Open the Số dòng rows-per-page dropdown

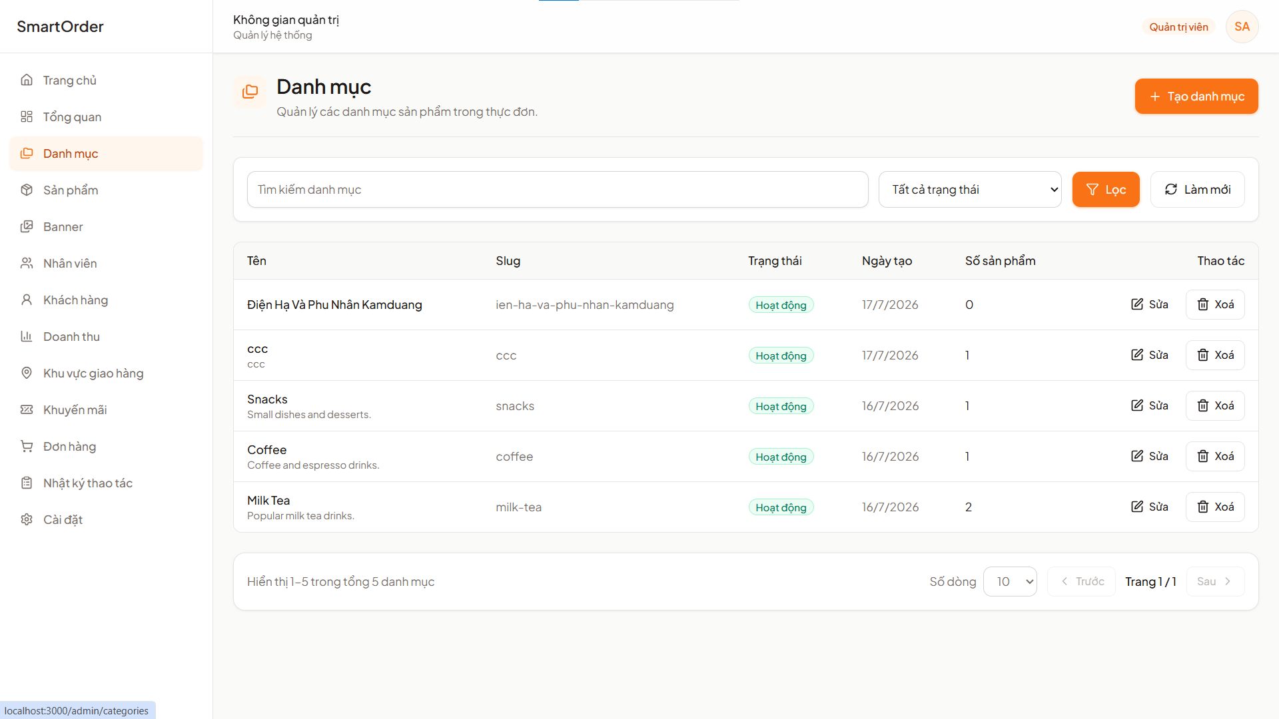(1010, 581)
